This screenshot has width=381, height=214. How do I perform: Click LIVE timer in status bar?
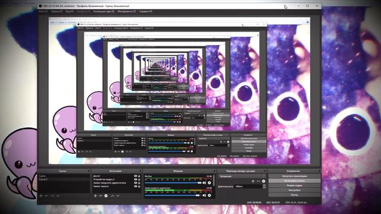coord(254,202)
